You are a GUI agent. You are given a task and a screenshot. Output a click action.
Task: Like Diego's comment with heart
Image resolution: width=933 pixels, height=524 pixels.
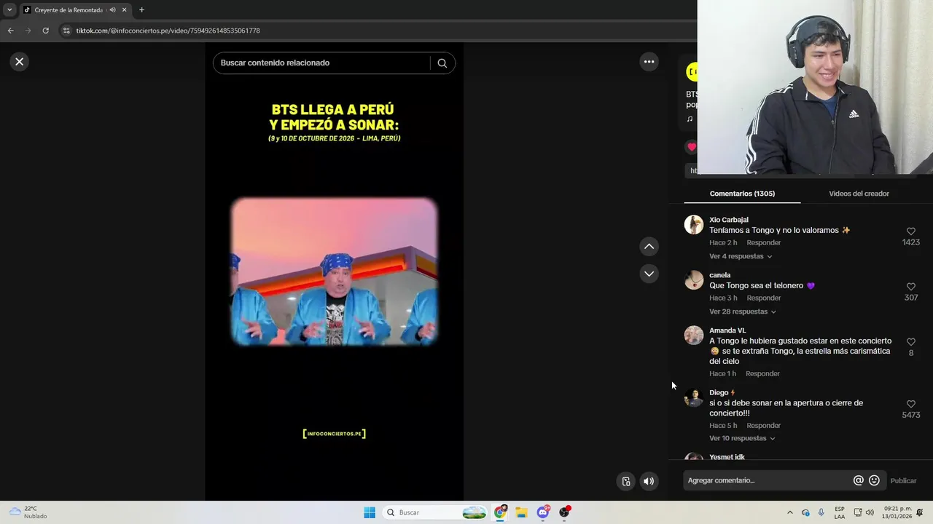pos(910,404)
